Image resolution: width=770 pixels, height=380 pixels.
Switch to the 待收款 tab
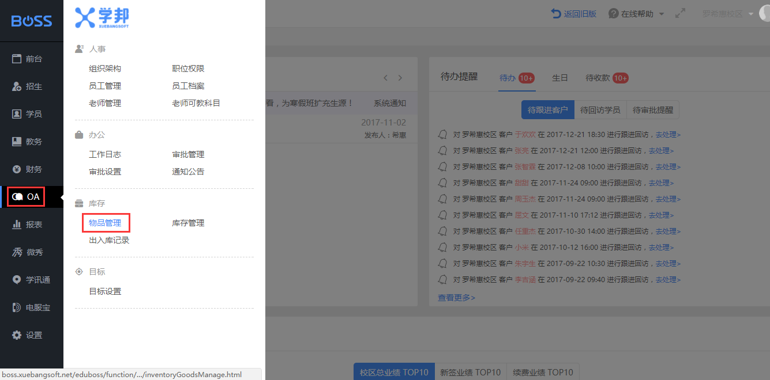(x=607, y=78)
